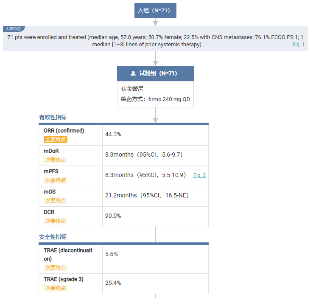Click the 试验组 (N=71) header
The height and width of the screenshot is (298, 313).
[155, 73]
